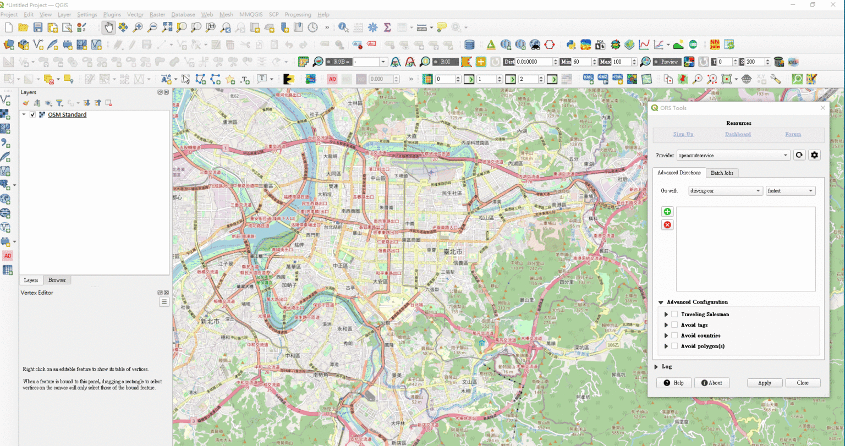The image size is (845, 446).
Task: Open the fastest routing preference dropdown
Action: click(791, 190)
